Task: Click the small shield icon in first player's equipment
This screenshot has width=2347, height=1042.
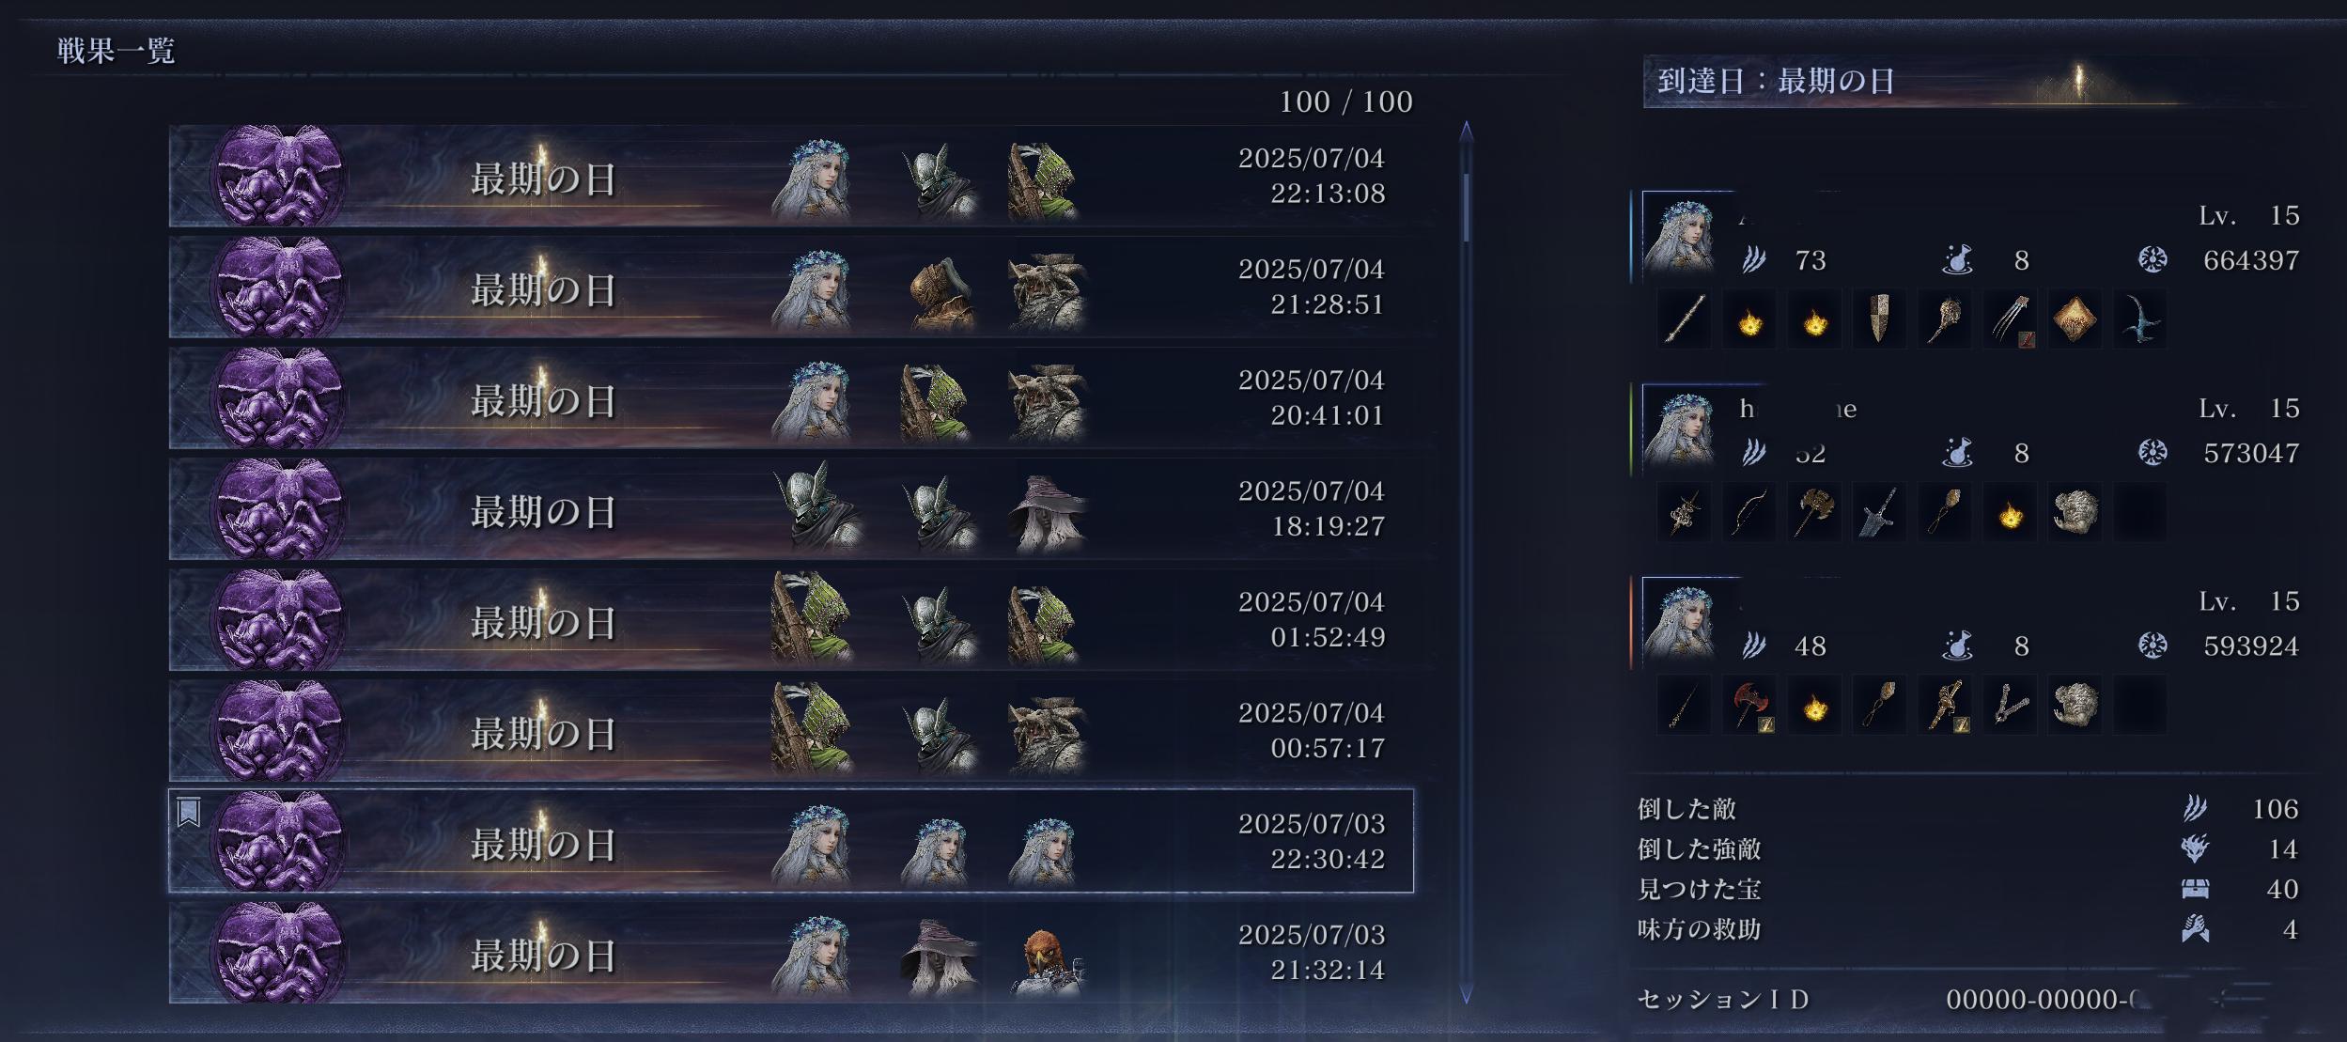Action: [x=1879, y=319]
